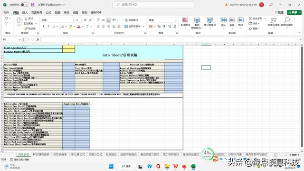Click the Comma Style icon
This screenshot has height=171, width=304.
click(164, 27)
